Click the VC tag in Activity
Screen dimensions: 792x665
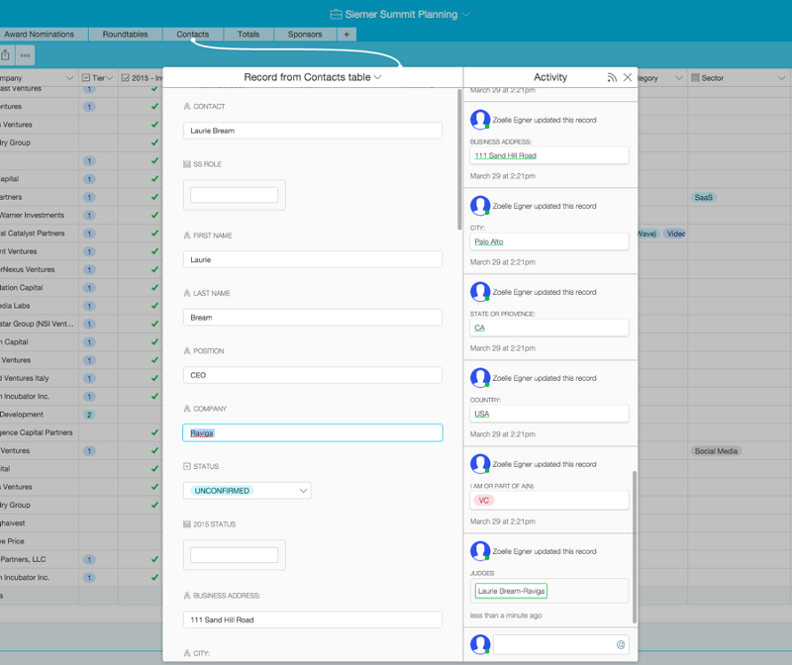[x=484, y=500]
